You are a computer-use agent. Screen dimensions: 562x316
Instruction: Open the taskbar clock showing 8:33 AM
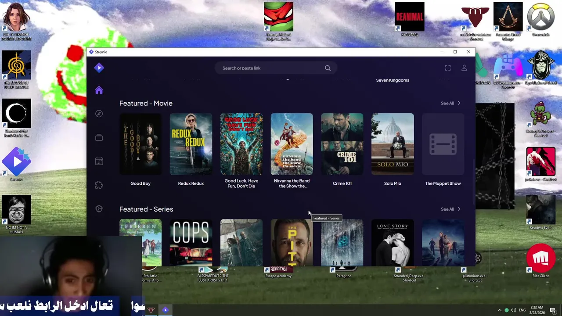point(537,310)
